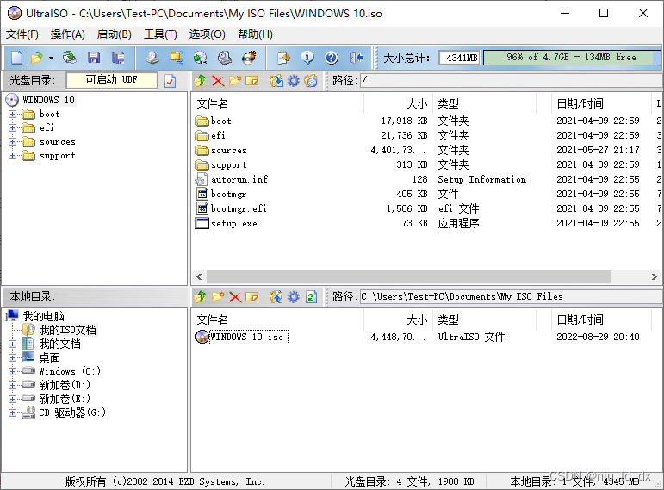Expand the 新加卷(E:) drive node
664x490 pixels.
[12, 399]
